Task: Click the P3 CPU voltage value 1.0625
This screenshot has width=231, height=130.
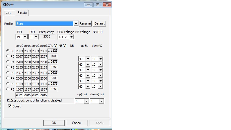Action: (53, 72)
